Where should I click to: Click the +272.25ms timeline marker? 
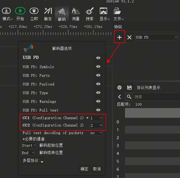pyautogui.click(x=43, y=27)
